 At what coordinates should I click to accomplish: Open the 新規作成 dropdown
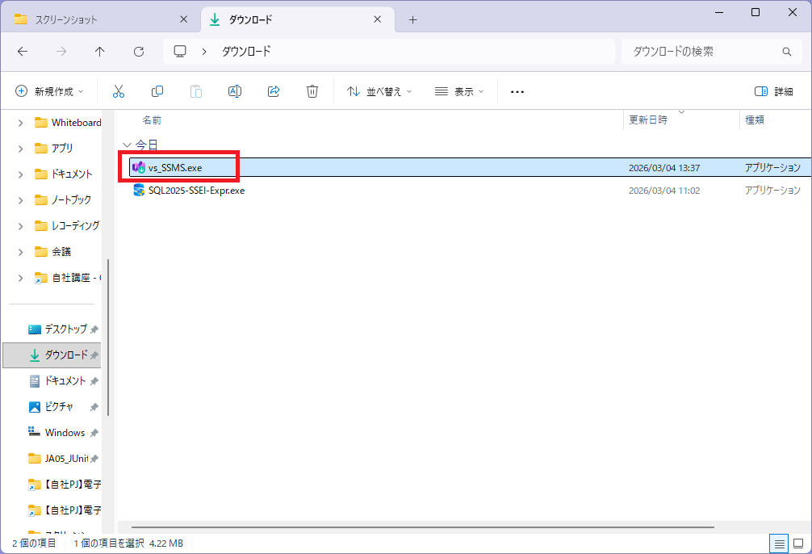click(x=49, y=90)
